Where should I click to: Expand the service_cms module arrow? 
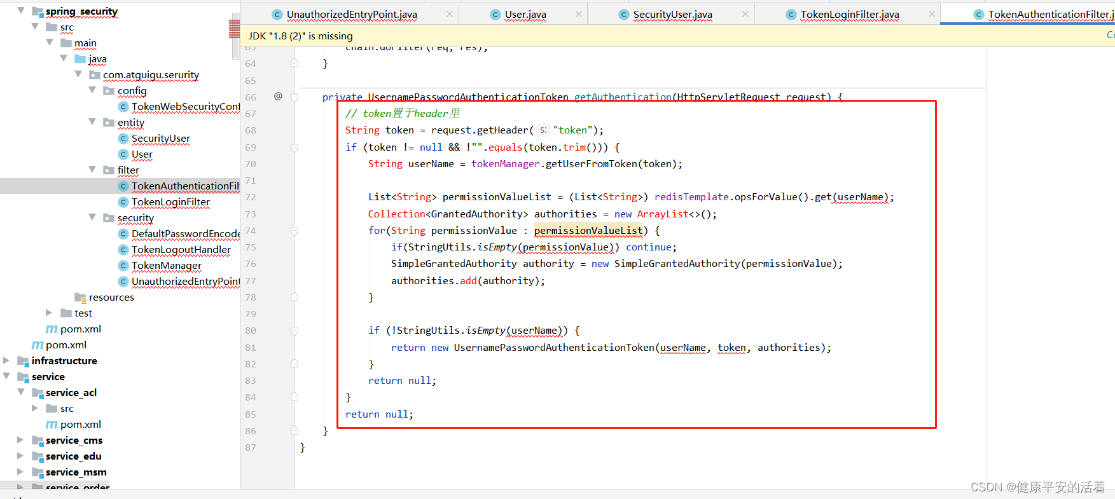(x=20, y=439)
